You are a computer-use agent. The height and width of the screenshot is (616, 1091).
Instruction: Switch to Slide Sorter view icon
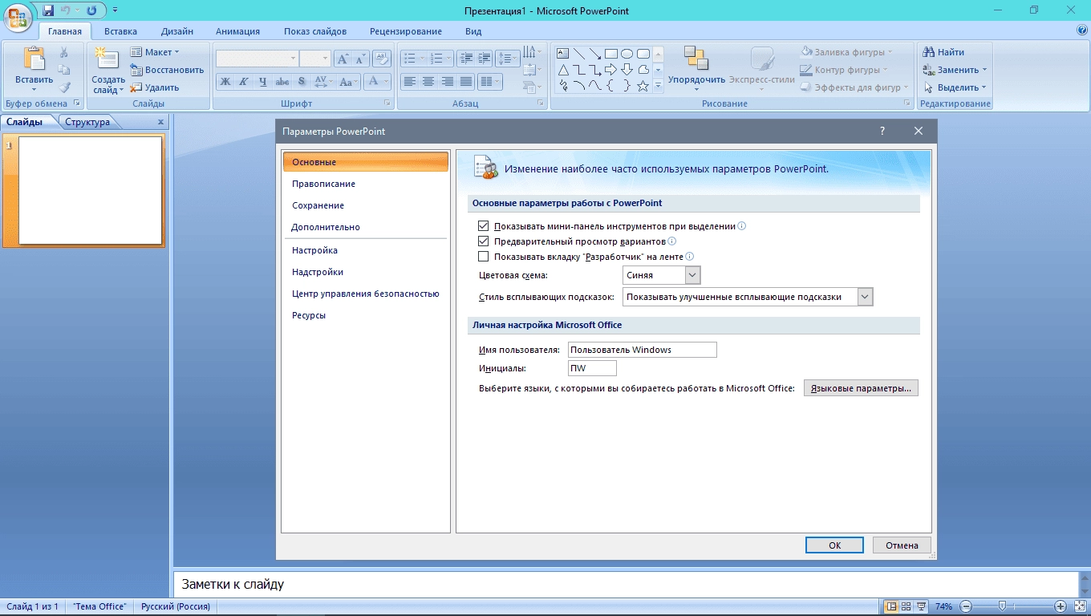(x=906, y=606)
